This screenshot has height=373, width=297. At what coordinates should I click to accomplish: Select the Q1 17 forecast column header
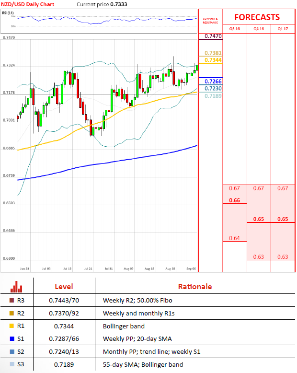click(283, 29)
